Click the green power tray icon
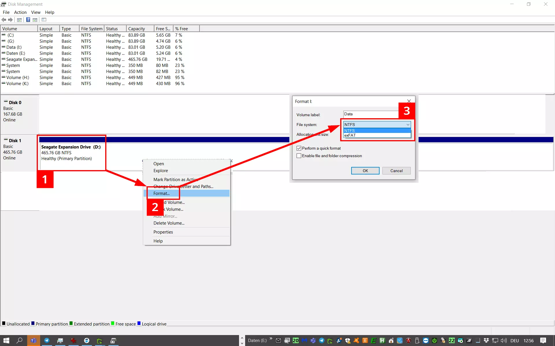 [x=434, y=341]
